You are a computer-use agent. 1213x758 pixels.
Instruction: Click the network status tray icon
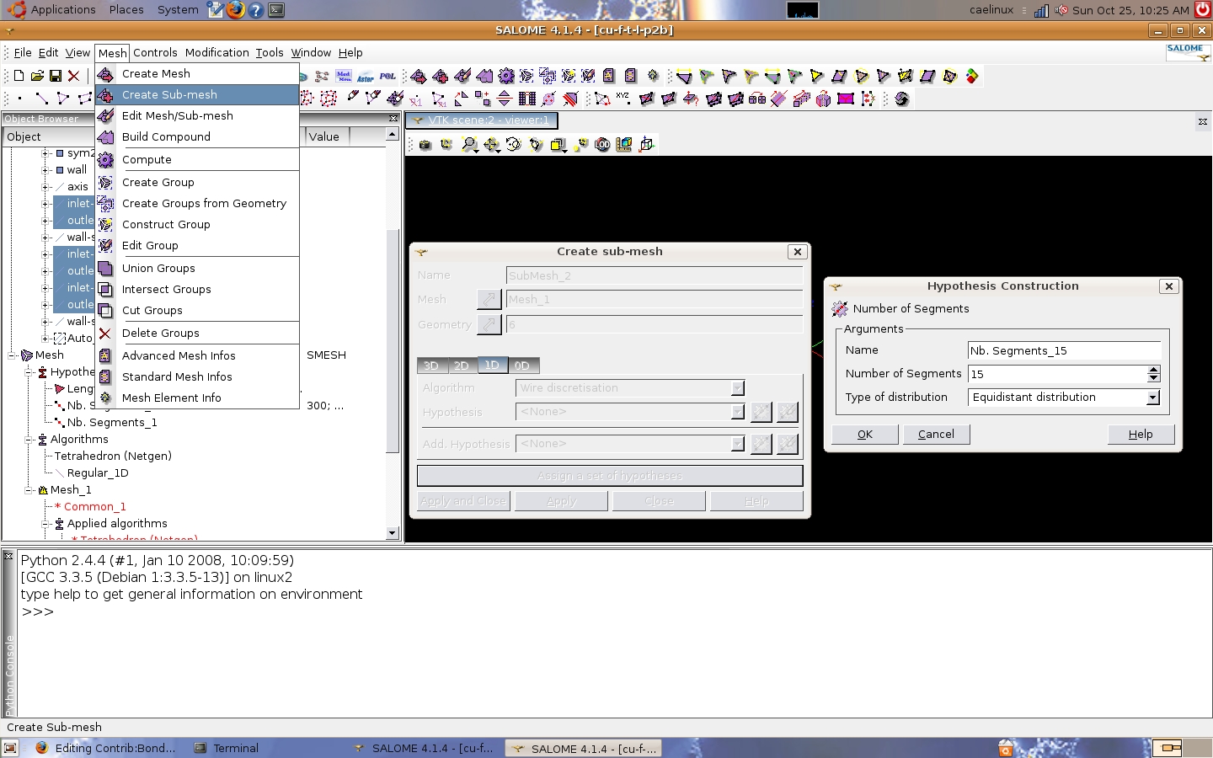pyautogui.click(x=1041, y=10)
